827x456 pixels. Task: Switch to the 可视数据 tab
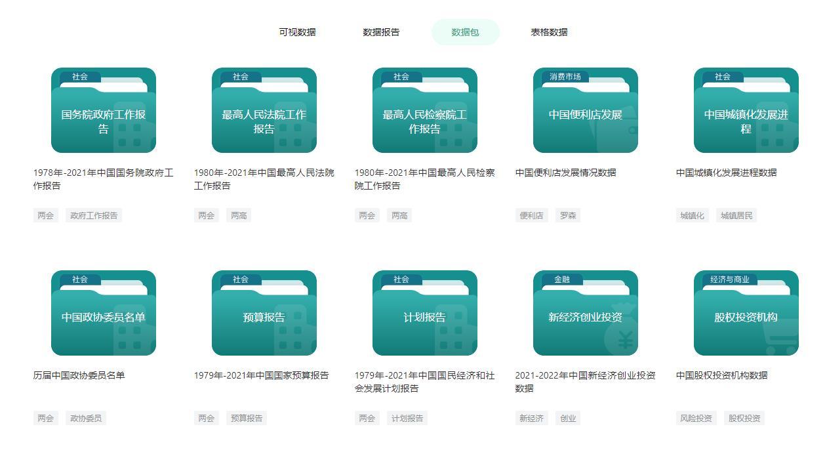click(297, 32)
